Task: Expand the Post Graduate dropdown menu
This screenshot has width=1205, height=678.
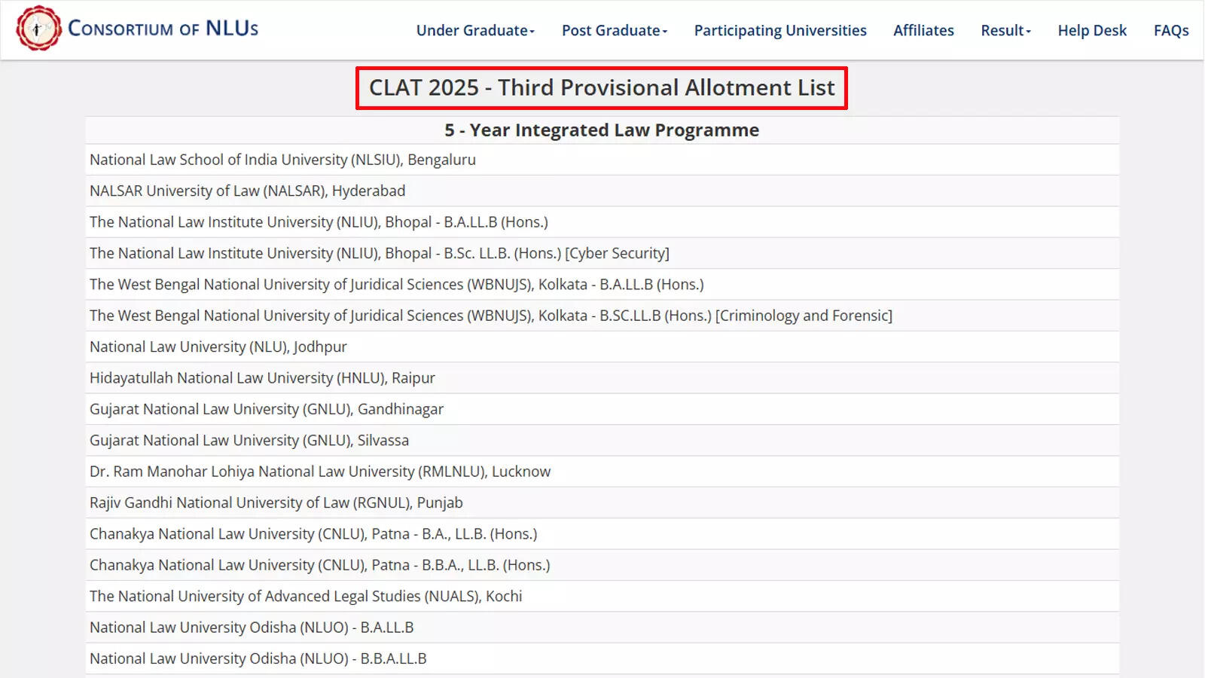Action: (614, 31)
